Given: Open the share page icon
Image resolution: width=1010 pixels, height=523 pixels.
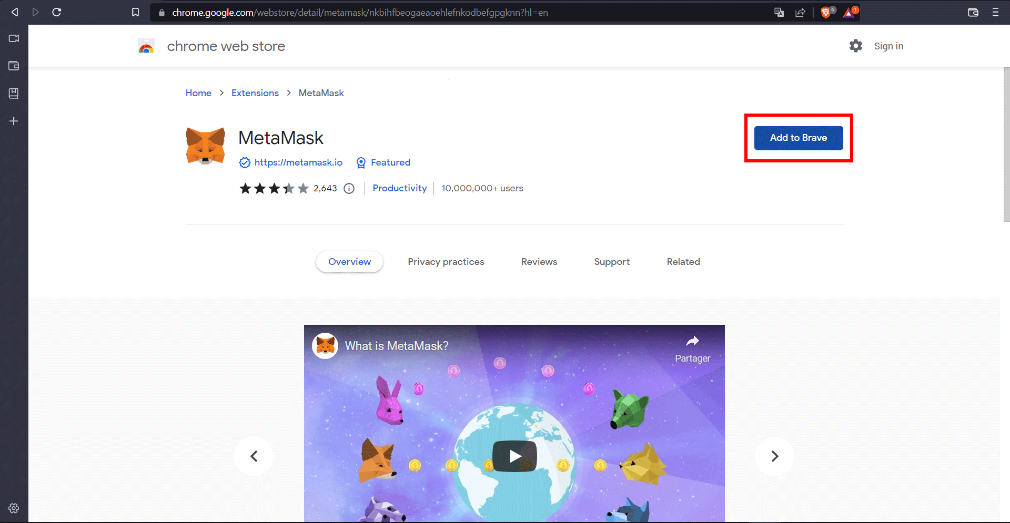Looking at the screenshot, I should pos(800,12).
